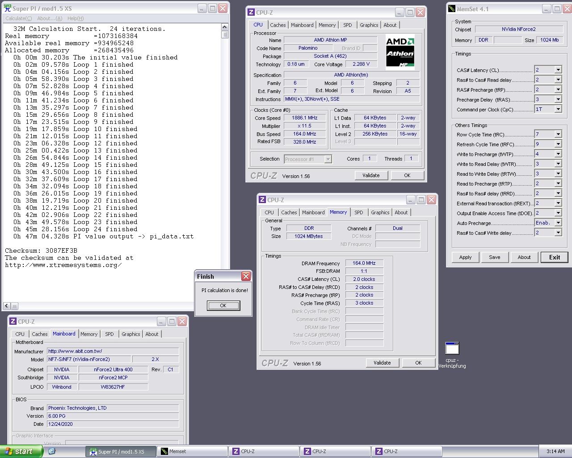The image size is (572, 458).
Task: Click scroll left arrow in Super PI window
Action: pyautogui.click(x=7, y=306)
